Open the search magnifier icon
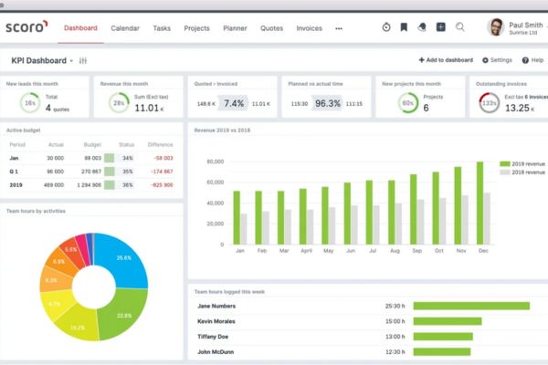The image size is (548, 365). pyautogui.click(x=460, y=26)
